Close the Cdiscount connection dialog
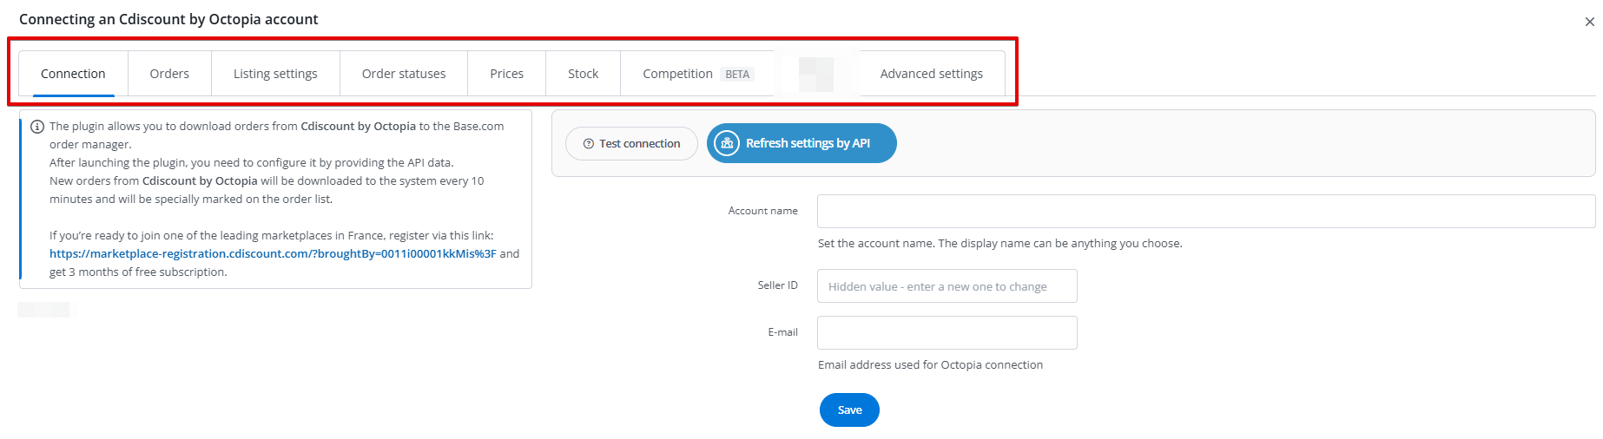 point(1589,22)
